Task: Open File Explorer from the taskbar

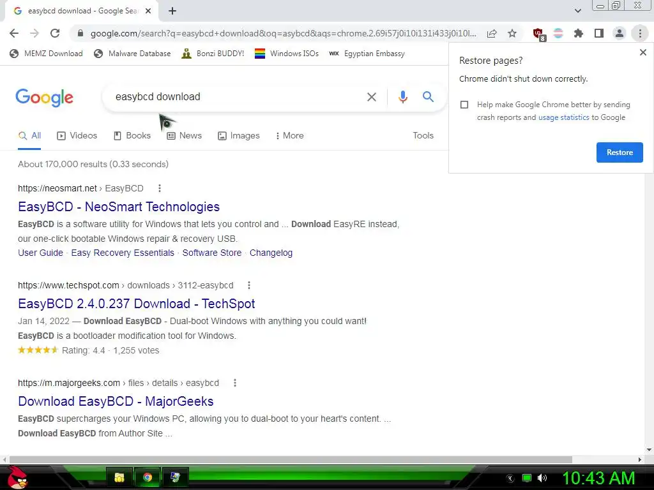Action: click(119, 477)
